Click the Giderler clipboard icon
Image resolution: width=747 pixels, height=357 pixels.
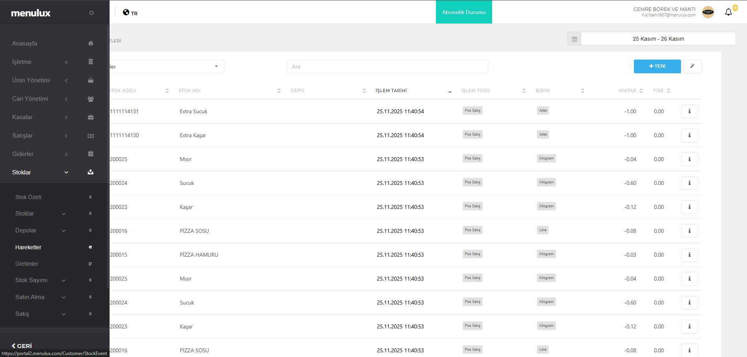pyautogui.click(x=91, y=154)
